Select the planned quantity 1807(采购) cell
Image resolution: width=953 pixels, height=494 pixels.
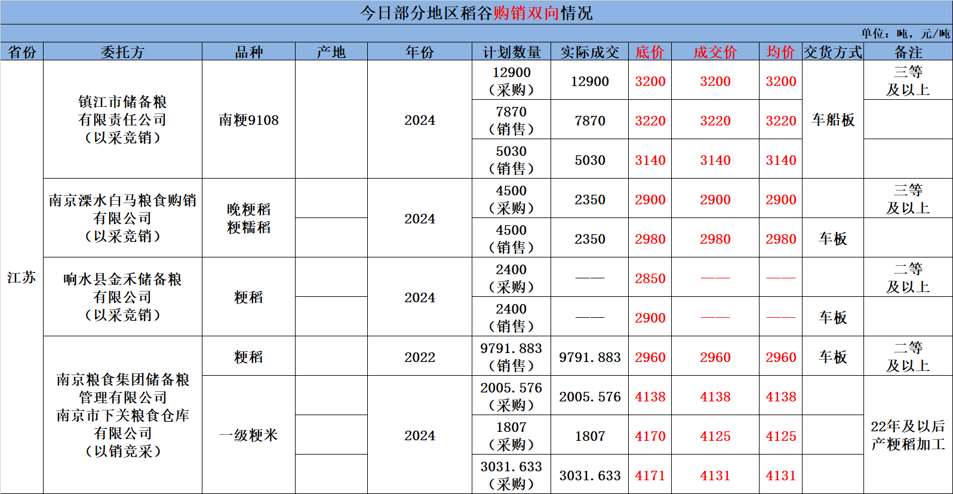click(x=512, y=435)
